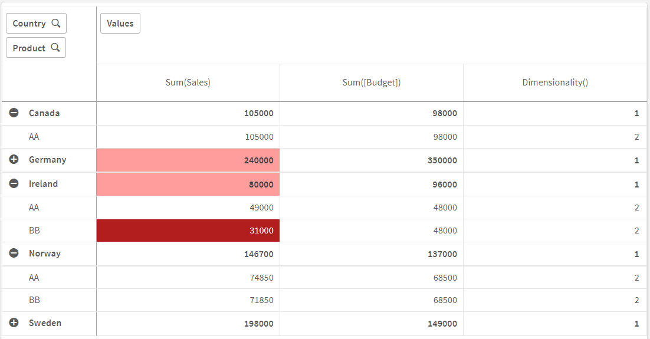650x339 pixels.
Task: Click the search icon beside Country
Action: 56,24
